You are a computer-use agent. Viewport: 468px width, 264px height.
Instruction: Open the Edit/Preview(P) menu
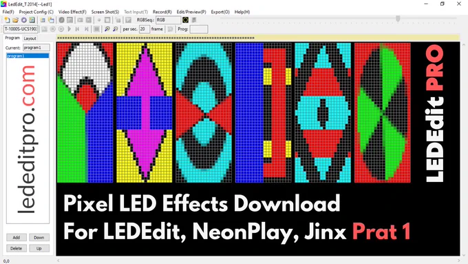tap(191, 12)
